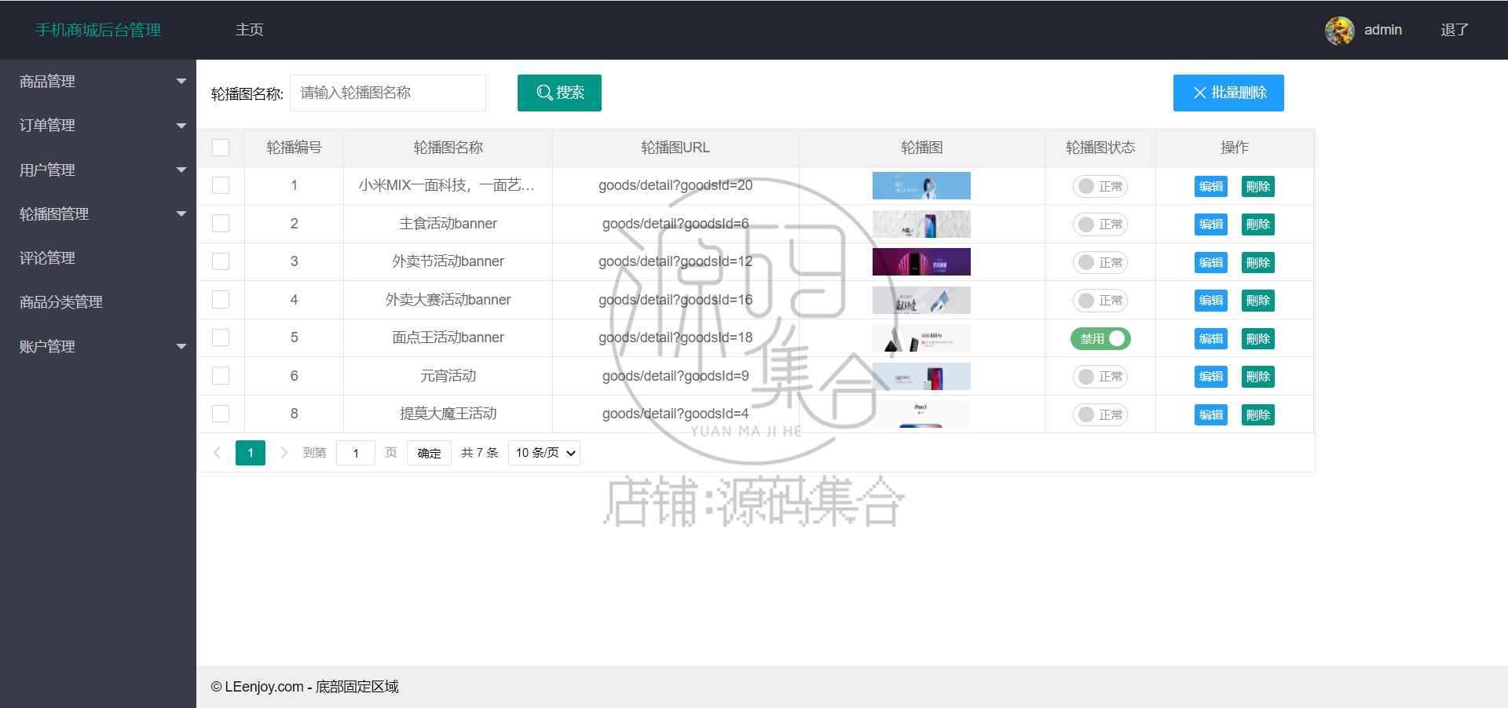The height and width of the screenshot is (708, 1508).
Task: Check the row for 提莫大魔王活动
Action: [221, 414]
